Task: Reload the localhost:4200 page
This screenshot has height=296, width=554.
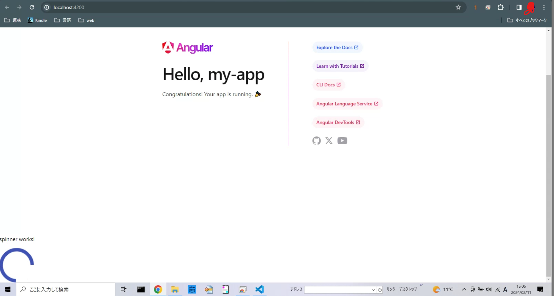Action: tap(32, 7)
